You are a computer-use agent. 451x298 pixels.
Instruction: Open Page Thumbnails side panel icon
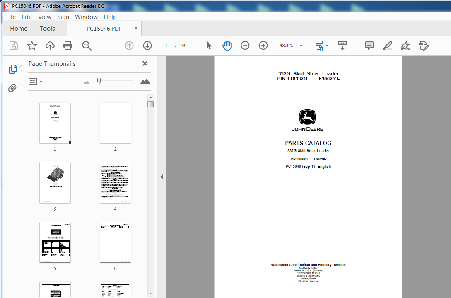pyautogui.click(x=13, y=69)
